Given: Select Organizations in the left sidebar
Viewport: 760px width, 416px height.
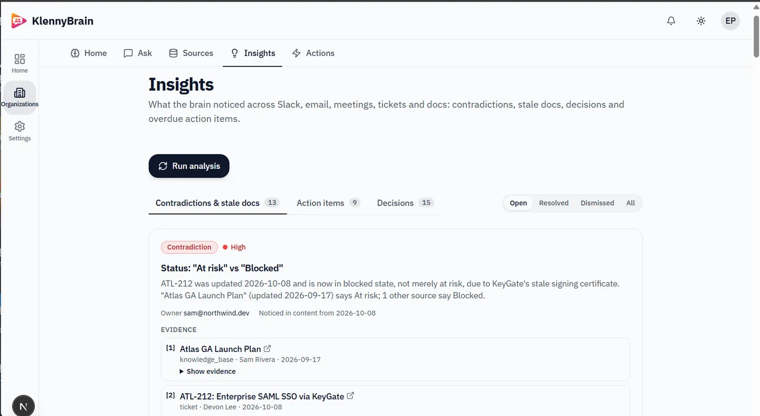Looking at the screenshot, I should [20, 98].
